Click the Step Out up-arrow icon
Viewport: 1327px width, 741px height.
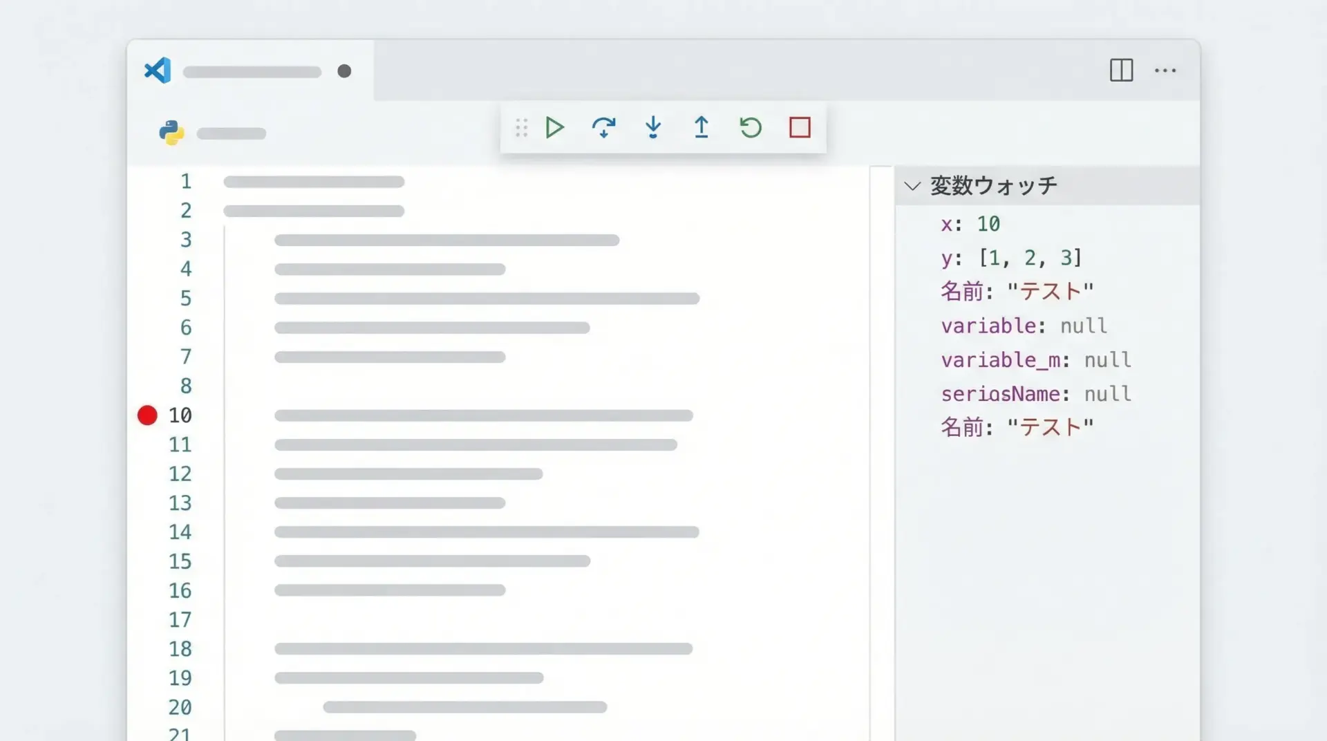click(x=701, y=128)
